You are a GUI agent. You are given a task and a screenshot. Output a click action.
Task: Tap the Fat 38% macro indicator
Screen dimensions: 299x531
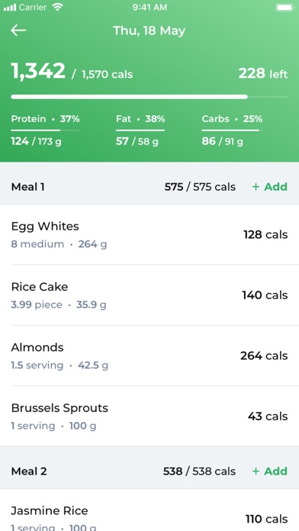(140, 130)
